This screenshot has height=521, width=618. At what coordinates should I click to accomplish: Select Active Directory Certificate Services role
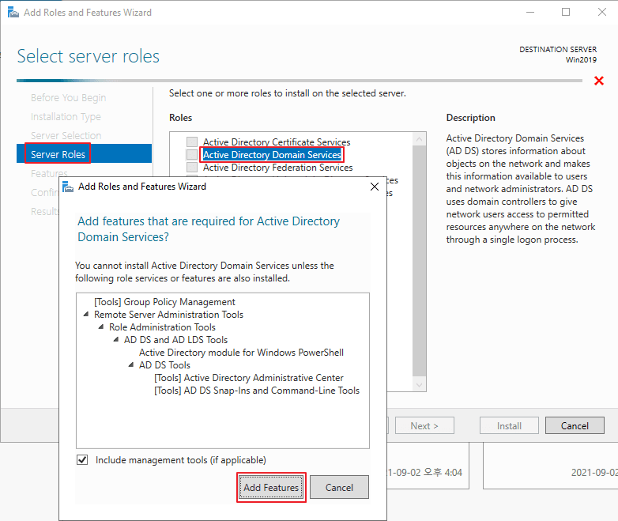[x=277, y=142]
